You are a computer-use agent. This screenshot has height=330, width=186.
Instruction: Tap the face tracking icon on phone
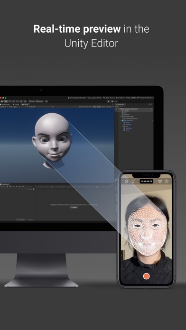[x=160, y=181]
